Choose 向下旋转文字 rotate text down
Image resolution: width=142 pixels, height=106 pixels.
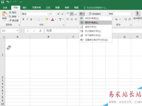tap(96, 35)
